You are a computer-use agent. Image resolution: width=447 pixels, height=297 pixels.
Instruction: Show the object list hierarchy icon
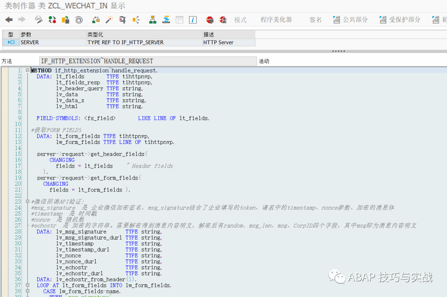(153, 20)
